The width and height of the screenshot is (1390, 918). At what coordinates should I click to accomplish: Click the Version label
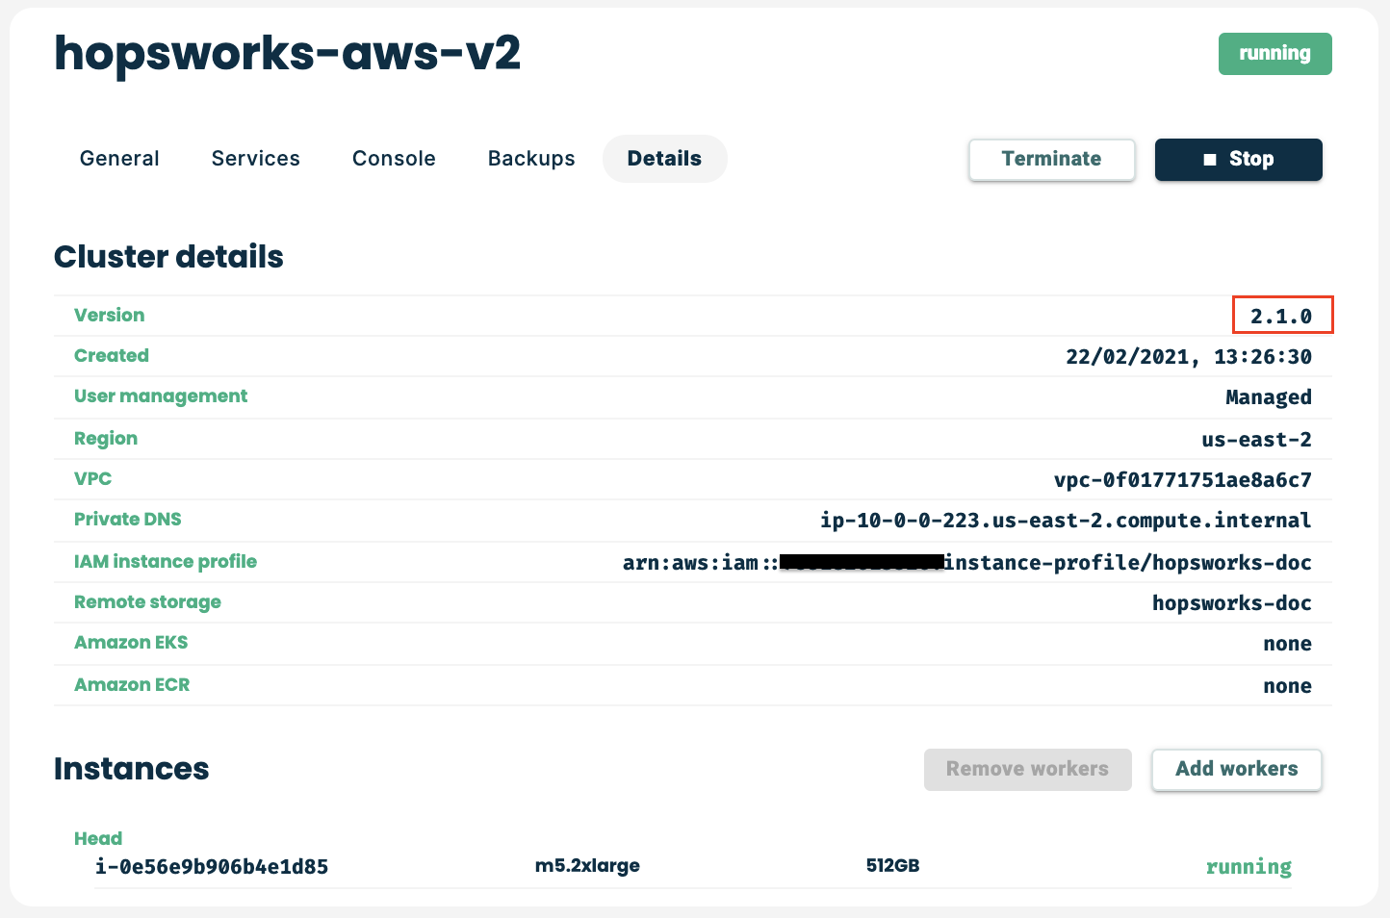point(110,316)
